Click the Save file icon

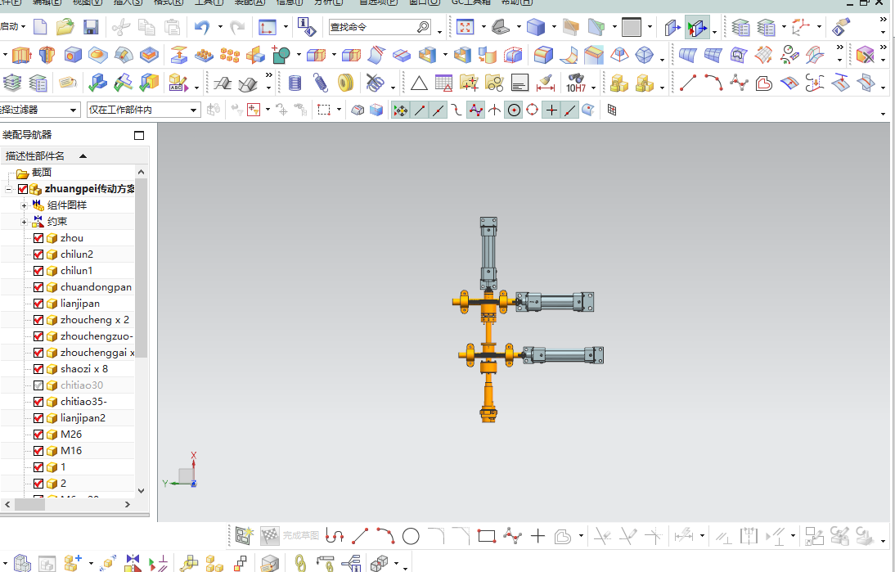tap(91, 27)
